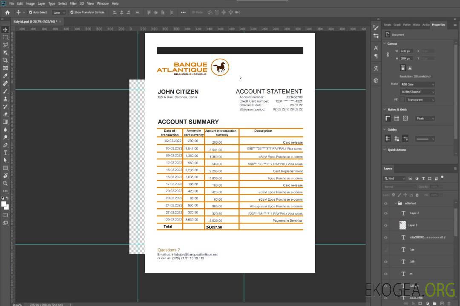Select the Brush tool

coord(6,91)
